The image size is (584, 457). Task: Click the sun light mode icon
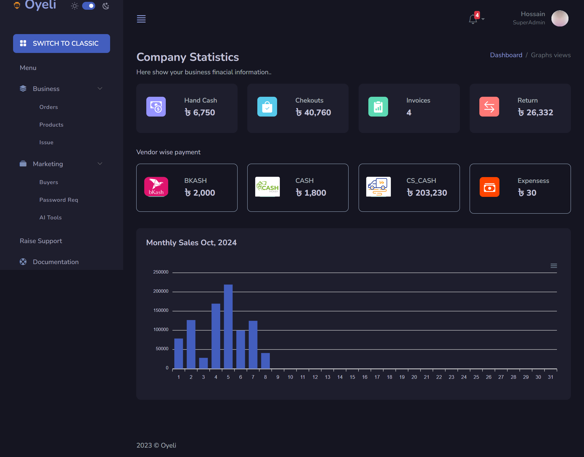(x=75, y=6)
